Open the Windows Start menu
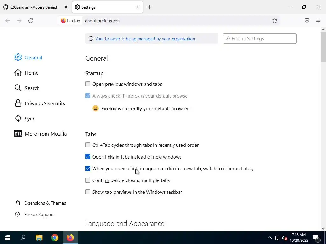This screenshot has height=244, width=326. point(8,238)
